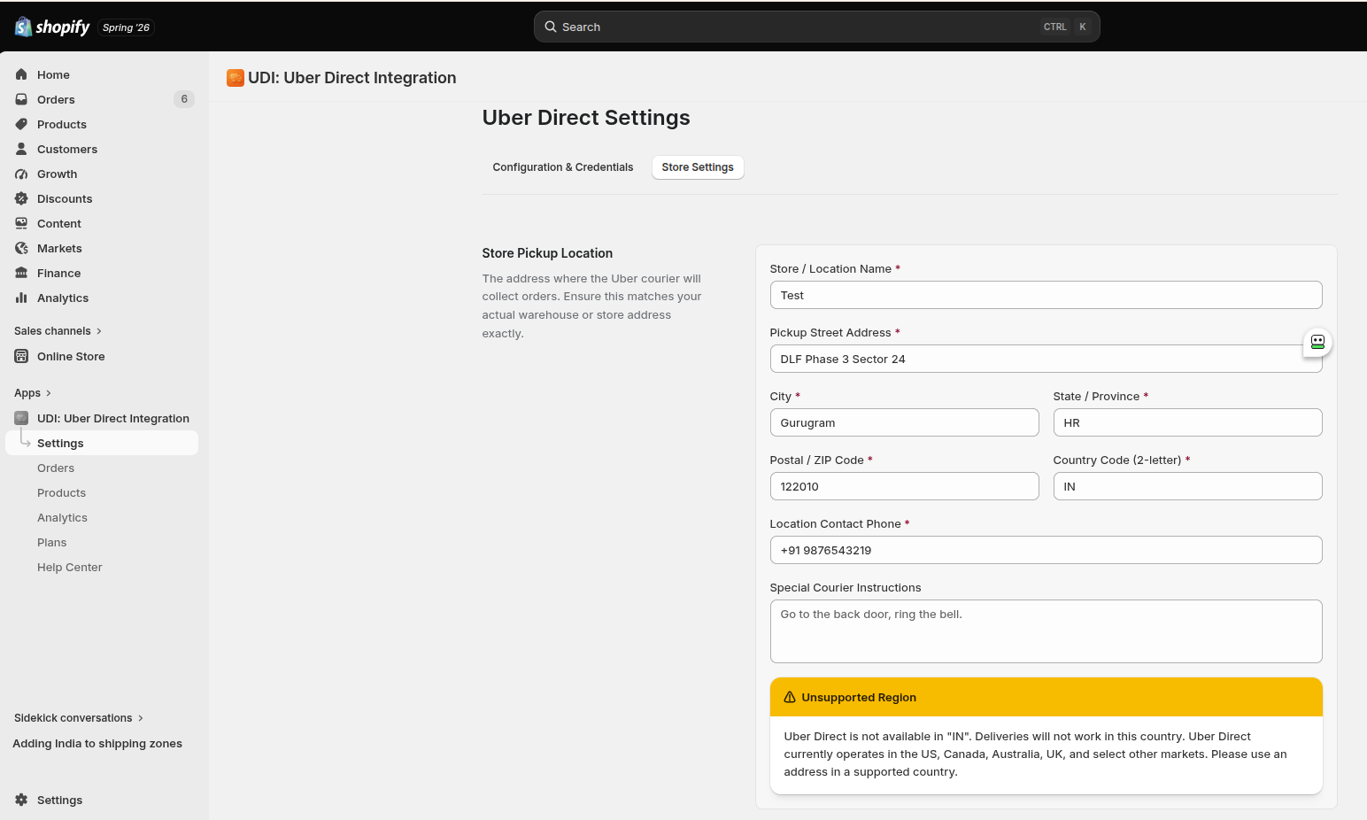Click the Markets globe icon
1367x820 pixels.
pyautogui.click(x=21, y=248)
